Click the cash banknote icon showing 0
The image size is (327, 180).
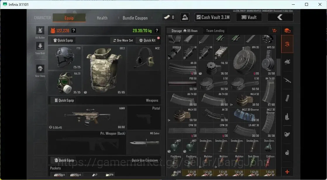tap(167, 17)
